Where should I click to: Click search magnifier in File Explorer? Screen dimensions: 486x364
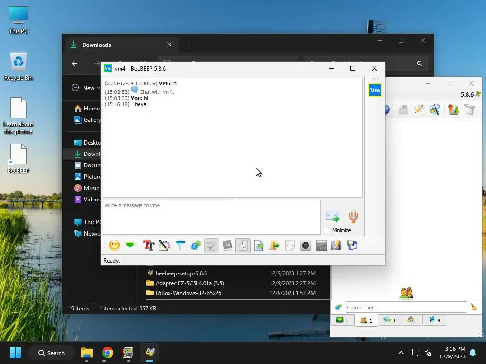pyautogui.click(x=420, y=64)
